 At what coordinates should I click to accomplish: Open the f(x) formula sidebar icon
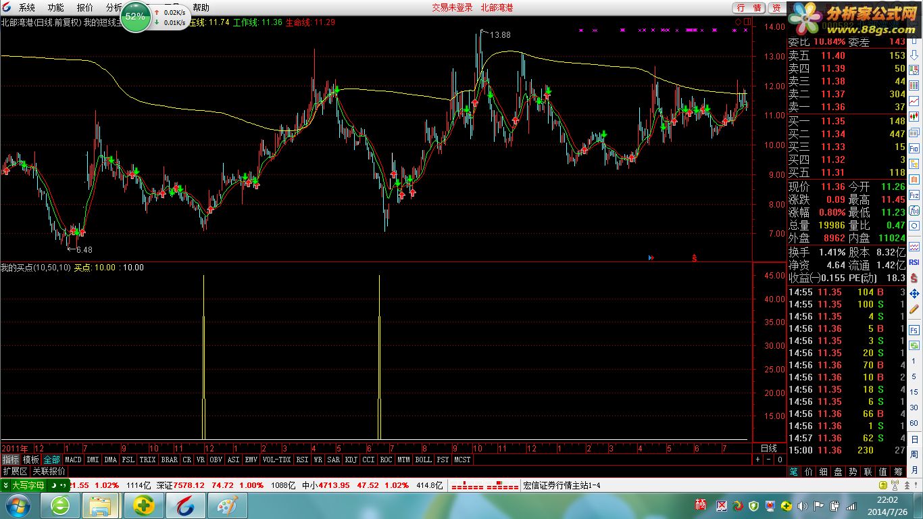tap(914, 211)
